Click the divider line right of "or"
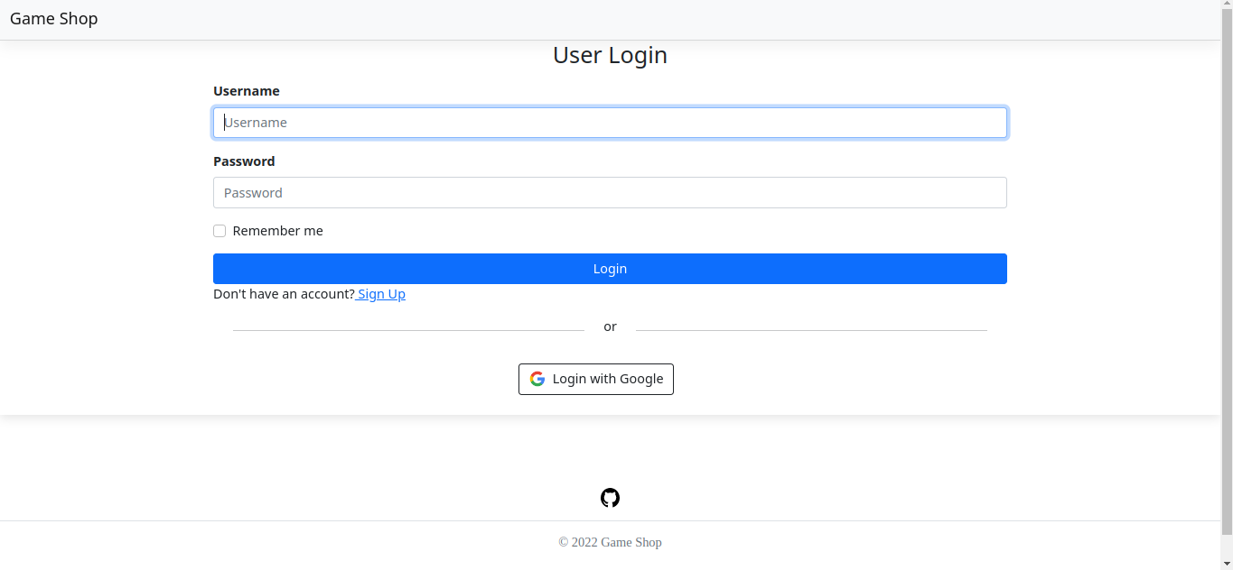This screenshot has width=1233, height=570. coord(811,330)
